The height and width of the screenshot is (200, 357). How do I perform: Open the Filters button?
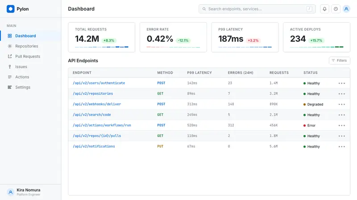click(339, 60)
